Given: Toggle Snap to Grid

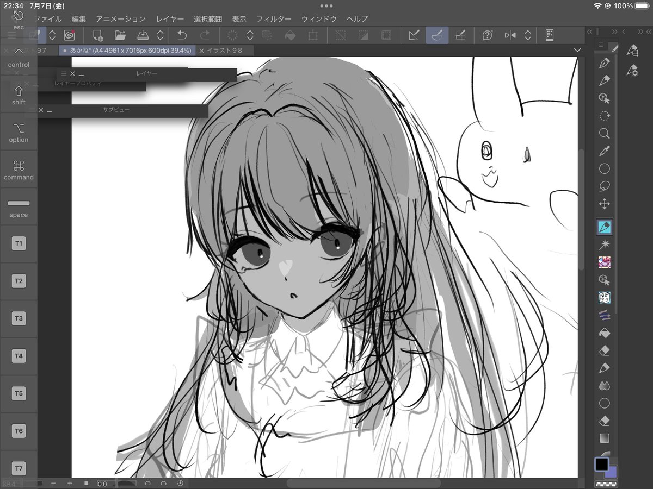Looking at the screenshot, I should 460,35.
